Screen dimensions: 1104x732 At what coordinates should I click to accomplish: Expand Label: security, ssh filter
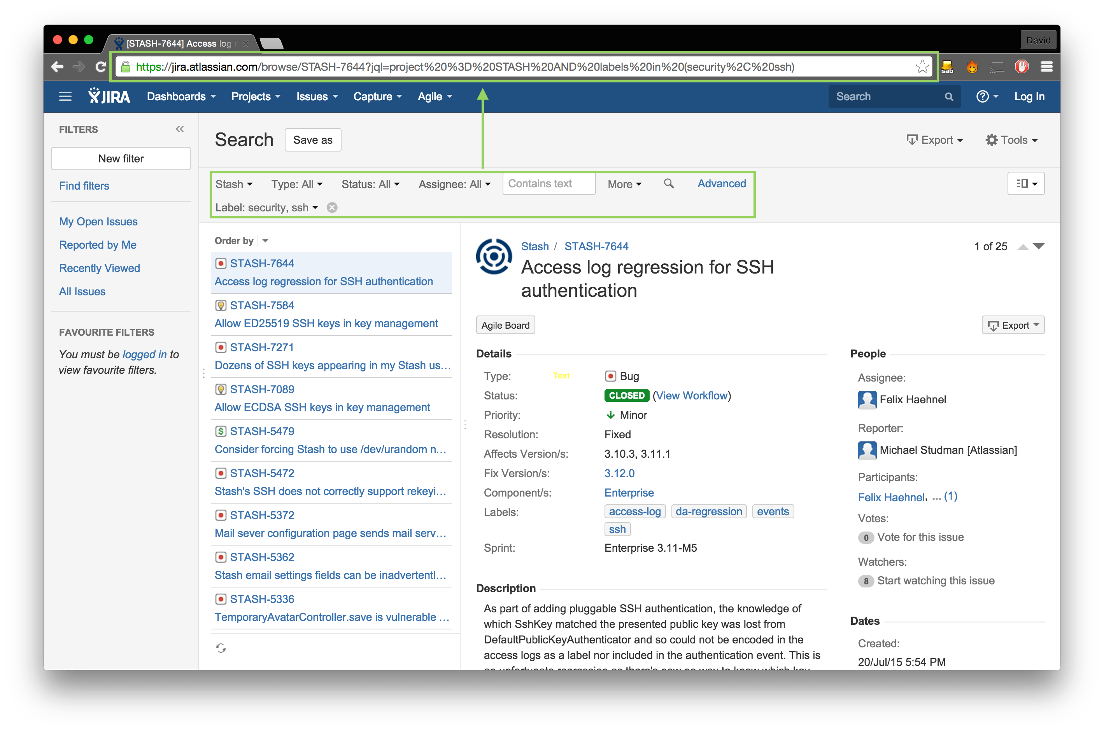tap(266, 208)
